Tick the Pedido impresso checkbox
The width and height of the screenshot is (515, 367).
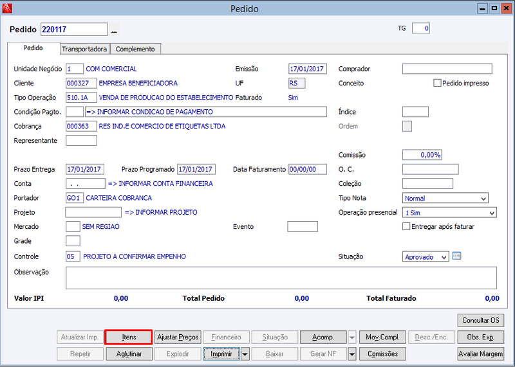[x=437, y=83]
